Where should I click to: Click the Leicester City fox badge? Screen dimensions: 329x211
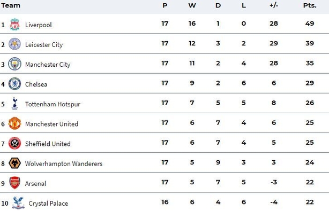14,44
